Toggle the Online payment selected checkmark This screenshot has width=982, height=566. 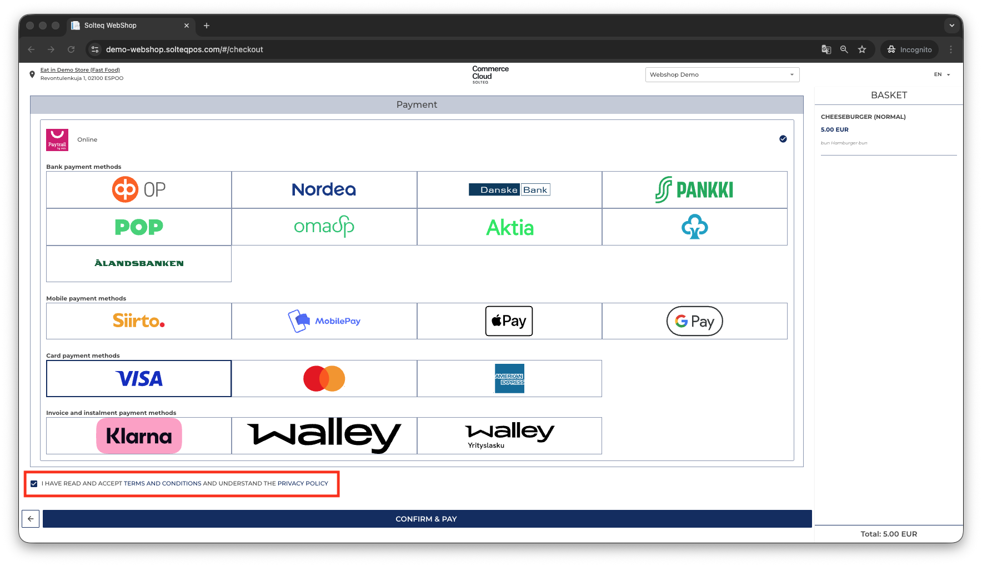783,139
